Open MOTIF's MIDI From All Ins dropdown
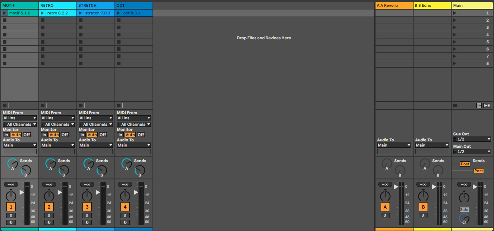 (x=20, y=118)
